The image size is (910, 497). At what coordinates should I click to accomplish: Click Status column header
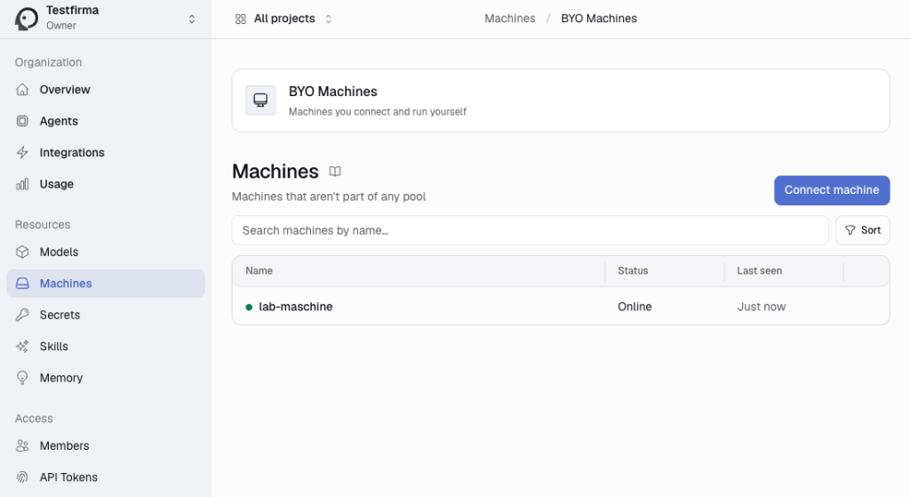point(633,270)
